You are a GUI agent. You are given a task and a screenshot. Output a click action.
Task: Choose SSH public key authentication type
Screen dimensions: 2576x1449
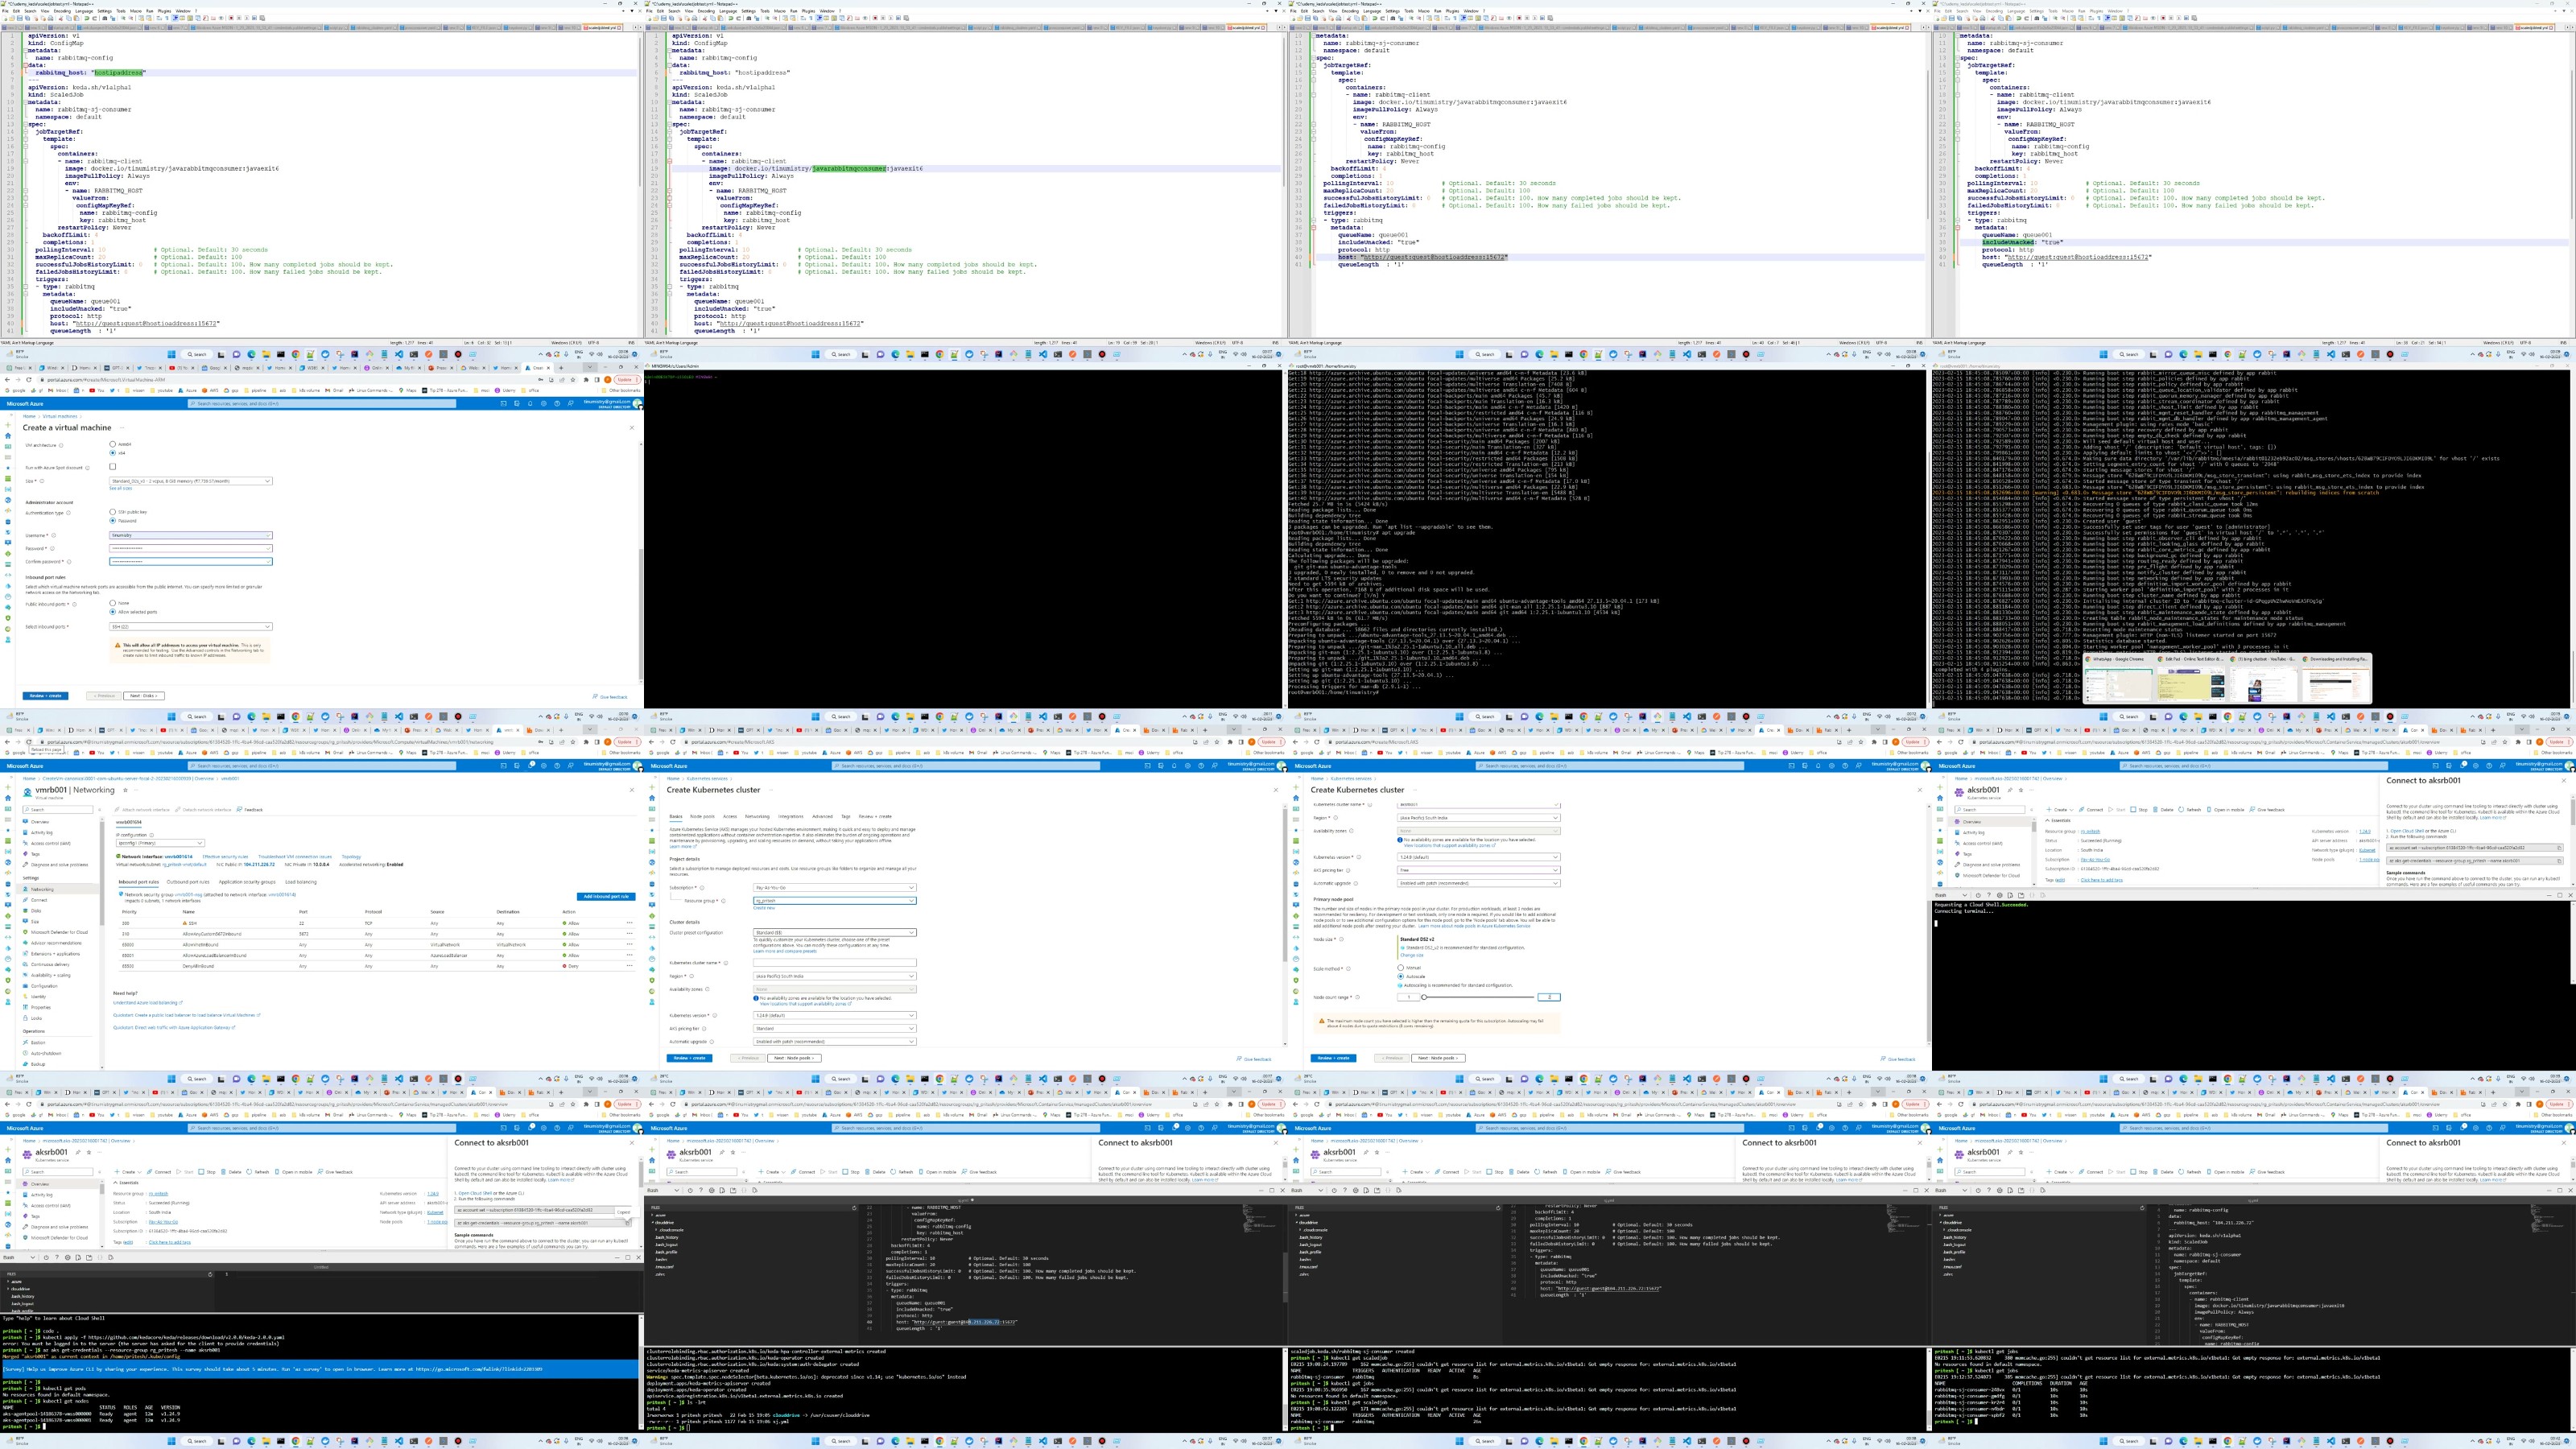point(113,512)
